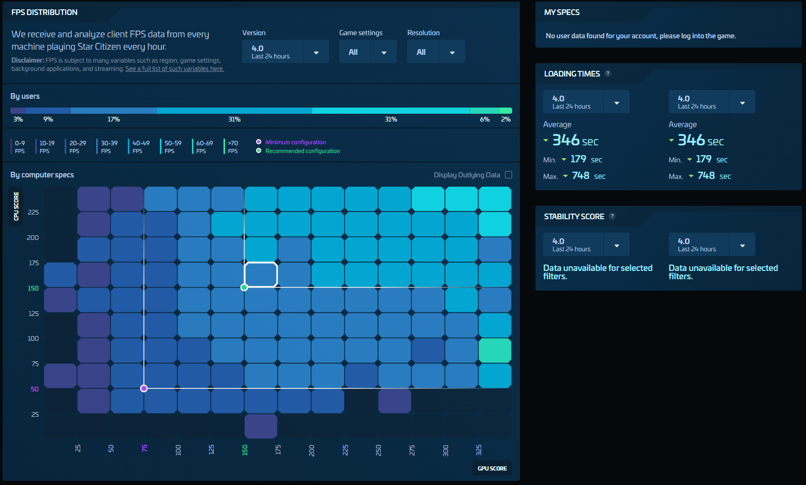Screen dimensions: 806x485
Task: Click the green heatmap cell at the right edge
Action: coord(495,351)
